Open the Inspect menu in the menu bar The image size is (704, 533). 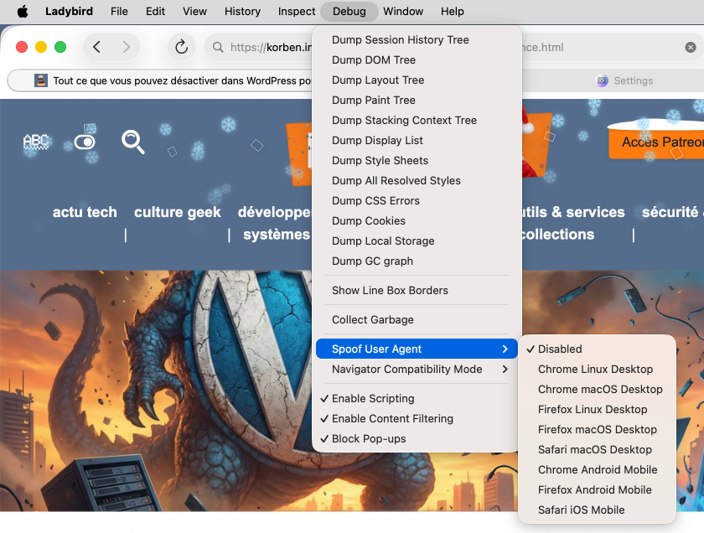[297, 12]
